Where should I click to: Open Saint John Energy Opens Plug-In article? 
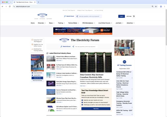[67, 82]
